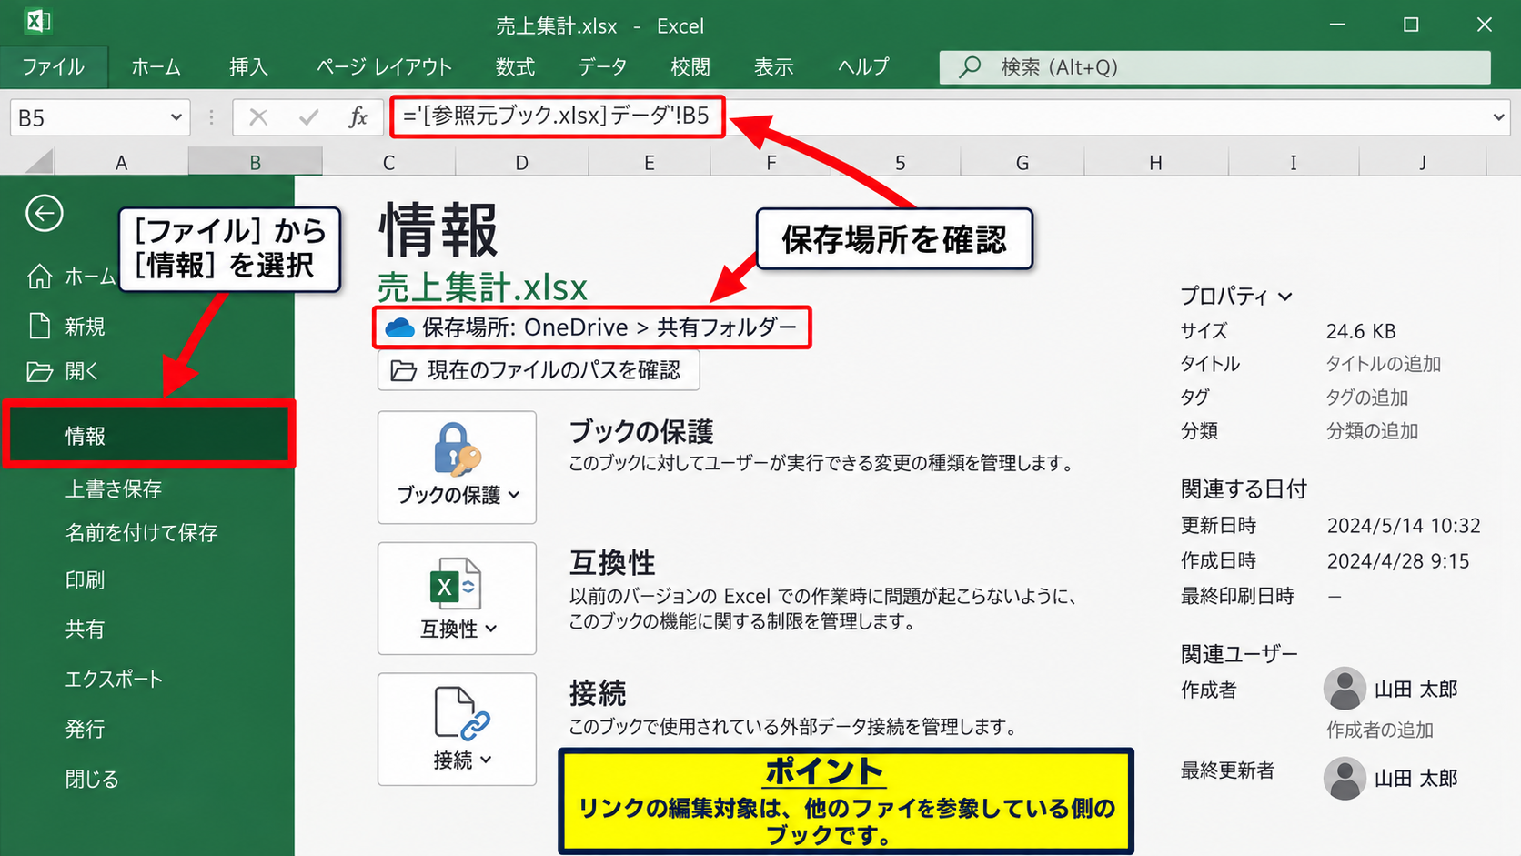Screen dimensions: 1521x856
Task: Open the 互換性 dropdown button
Action: coord(457,599)
